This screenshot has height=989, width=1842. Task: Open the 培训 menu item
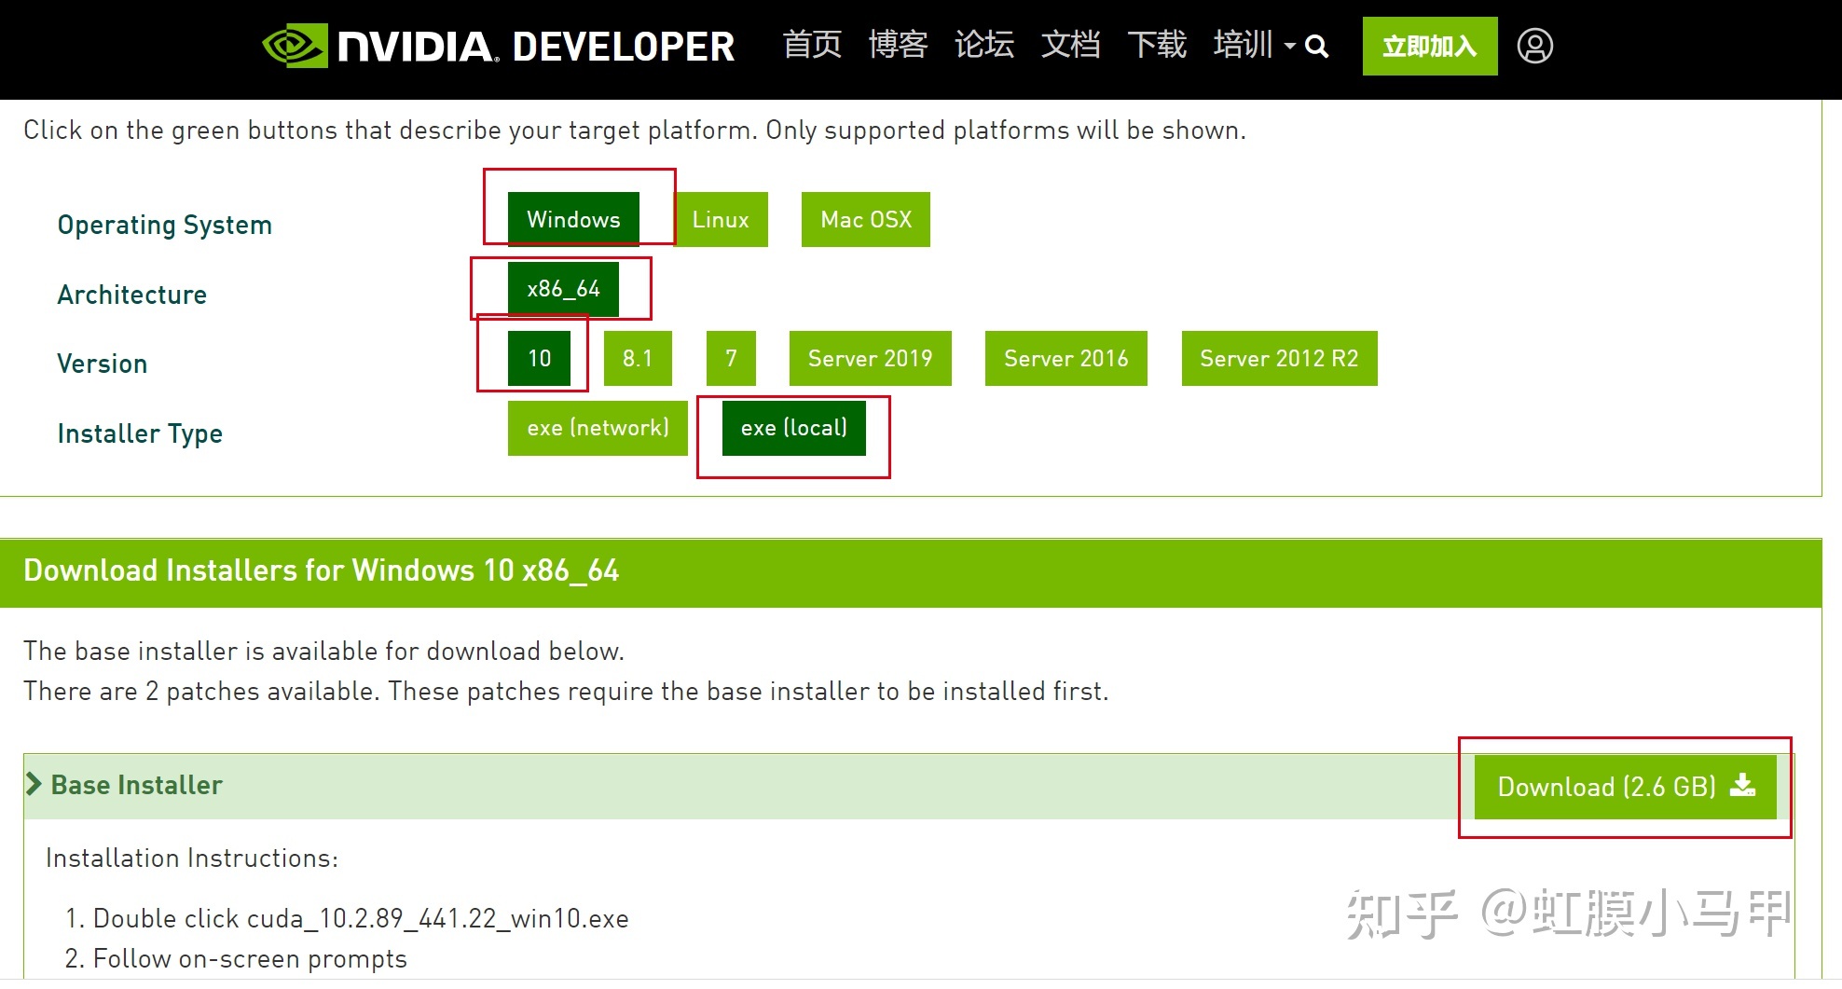click(x=1243, y=45)
